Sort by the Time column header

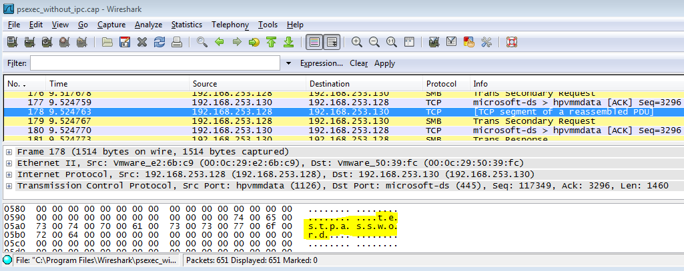click(x=117, y=83)
